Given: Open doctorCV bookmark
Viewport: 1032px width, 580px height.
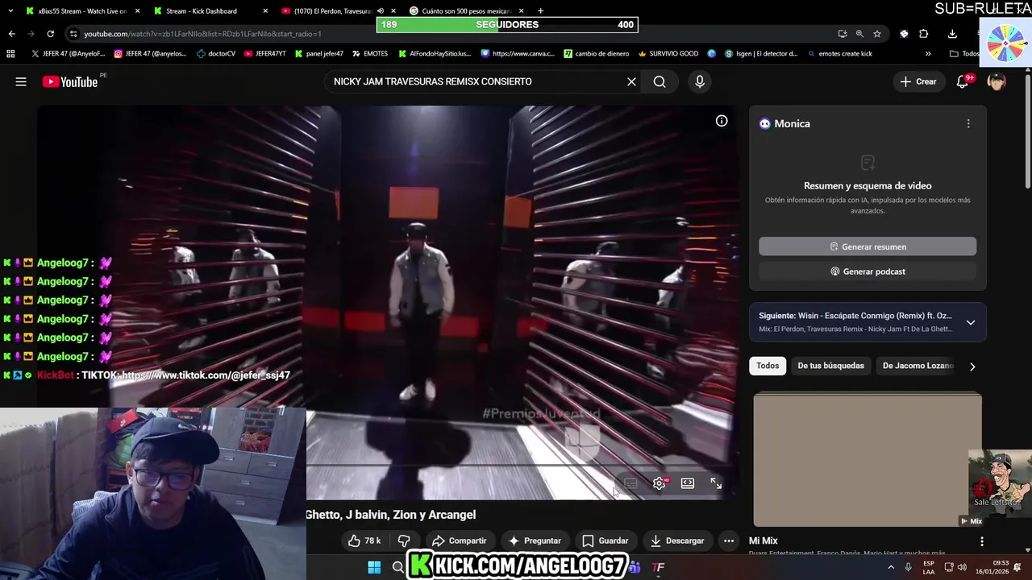Looking at the screenshot, I should (x=216, y=54).
